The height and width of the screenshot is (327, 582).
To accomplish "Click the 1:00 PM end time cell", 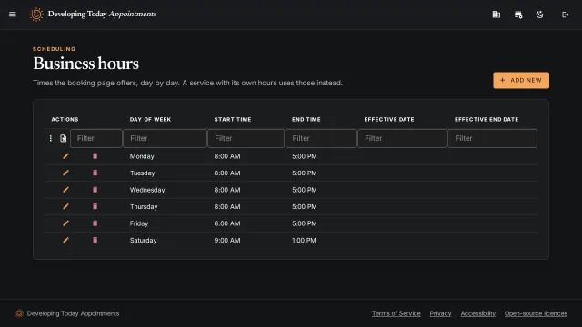I will tap(304, 240).
